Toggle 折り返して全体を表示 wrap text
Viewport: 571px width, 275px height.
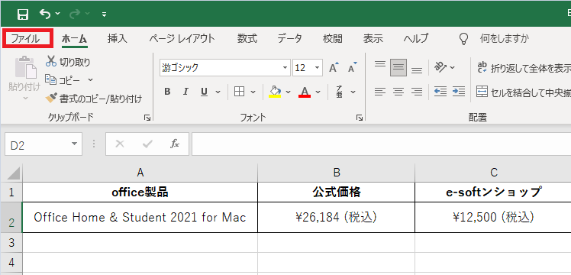pyautogui.click(x=524, y=68)
